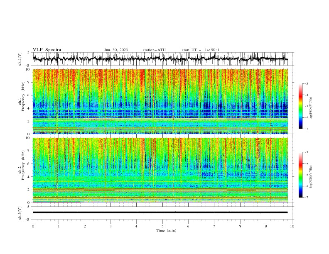Click the ch.1 "Frequency (kHz)" axis title
Image resolution: width=329 pixels, height=254 pixels.
(x=23, y=97)
